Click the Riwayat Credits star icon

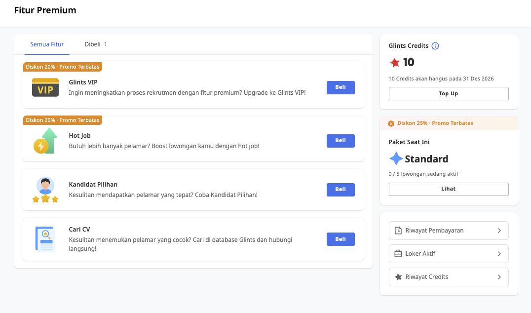(x=398, y=277)
